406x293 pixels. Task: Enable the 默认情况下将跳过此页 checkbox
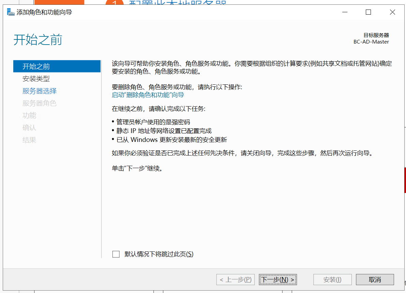[116, 254]
